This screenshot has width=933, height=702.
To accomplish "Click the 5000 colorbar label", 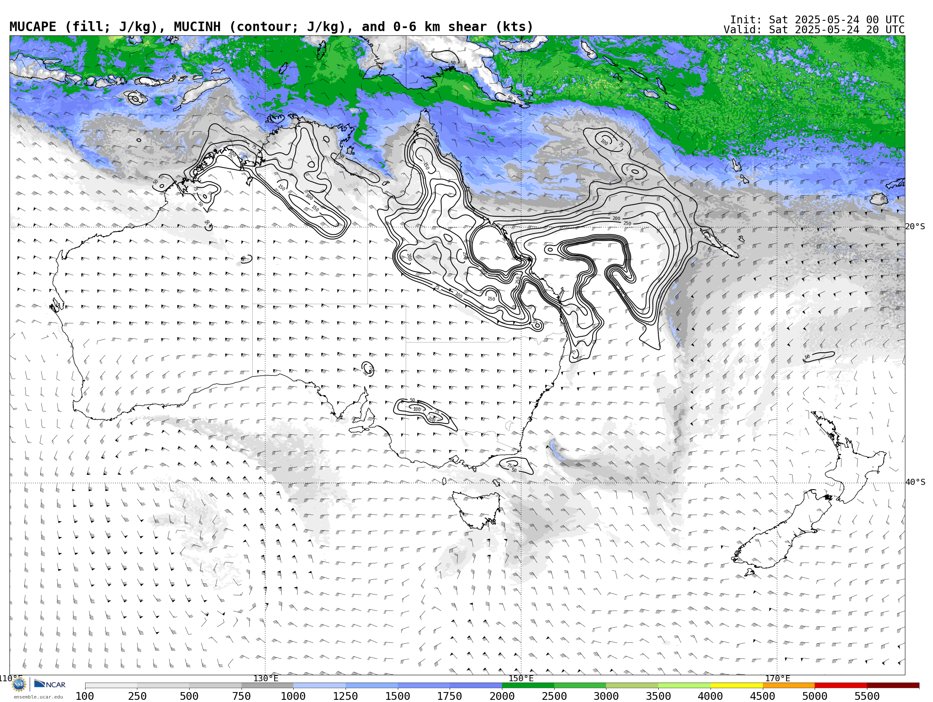I will click(x=815, y=696).
